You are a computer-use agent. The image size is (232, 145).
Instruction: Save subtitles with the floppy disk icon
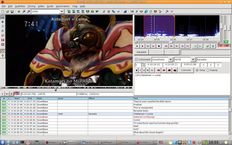pyautogui.click(x=12, y=12)
